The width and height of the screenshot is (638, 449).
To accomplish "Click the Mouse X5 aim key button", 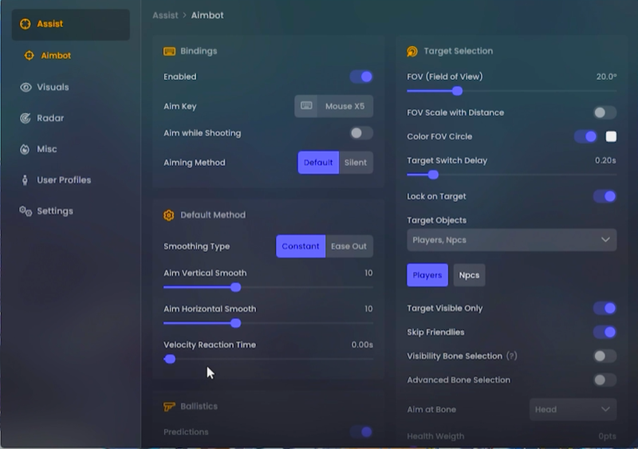I will pyautogui.click(x=333, y=106).
